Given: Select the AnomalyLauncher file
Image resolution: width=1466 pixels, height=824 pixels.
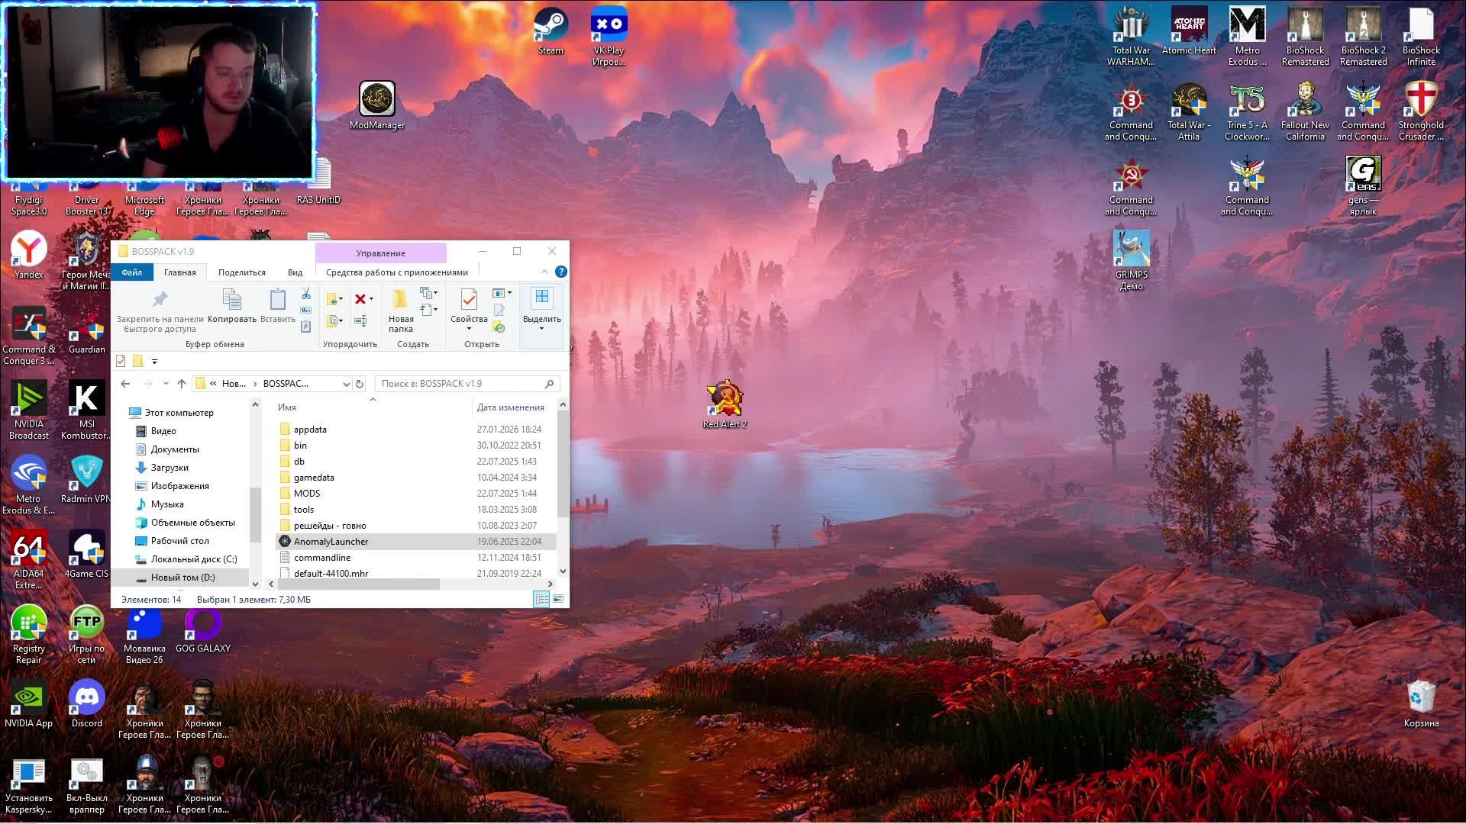Looking at the screenshot, I should click(331, 542).
